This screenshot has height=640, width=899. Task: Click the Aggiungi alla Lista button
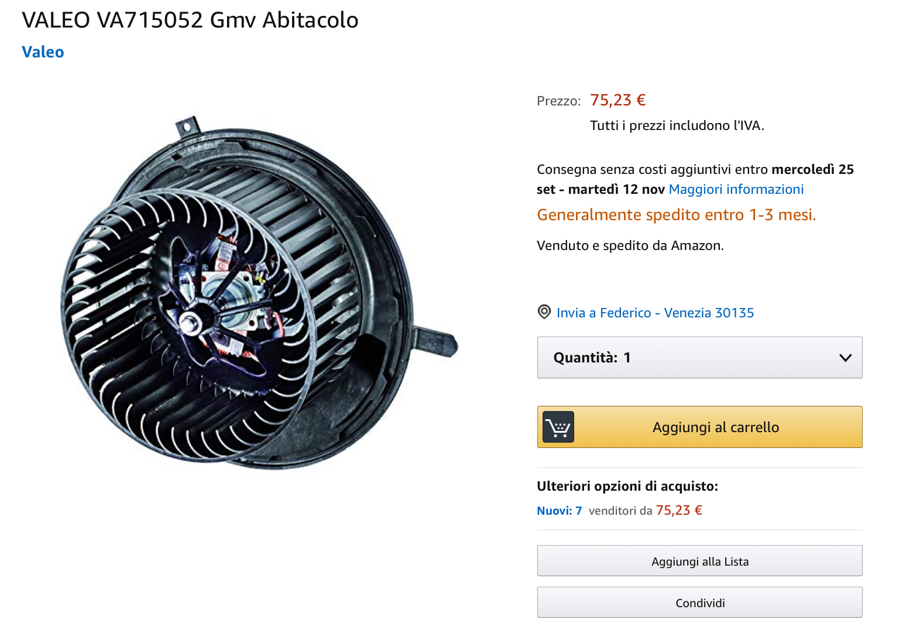699,561
